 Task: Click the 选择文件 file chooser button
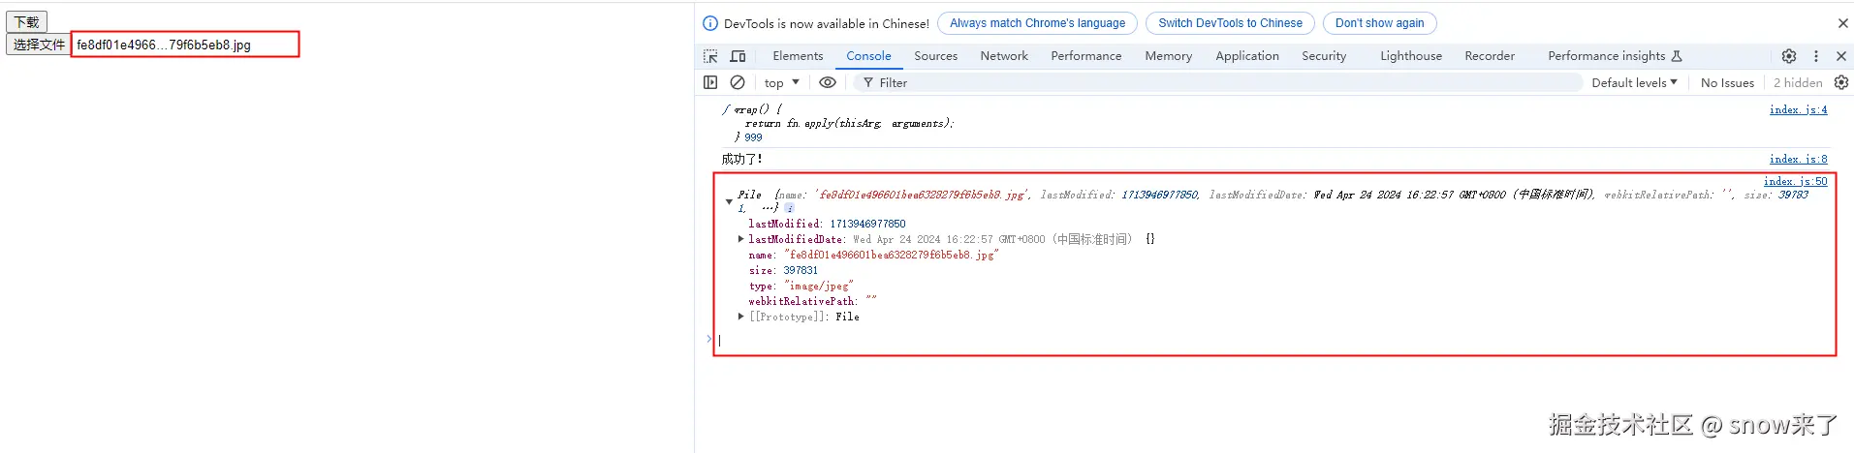point(39,45)
